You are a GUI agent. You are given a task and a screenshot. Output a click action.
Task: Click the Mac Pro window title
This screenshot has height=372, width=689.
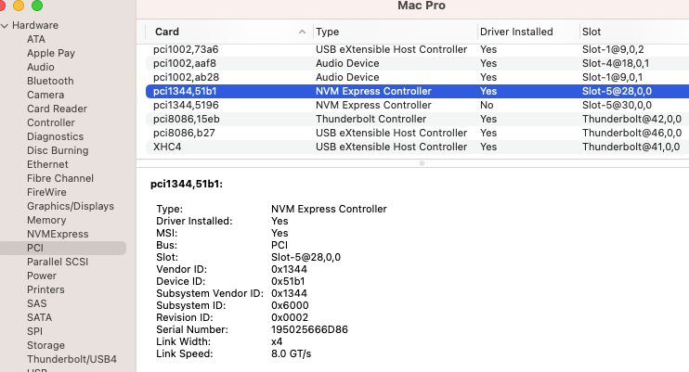point(422,6)
